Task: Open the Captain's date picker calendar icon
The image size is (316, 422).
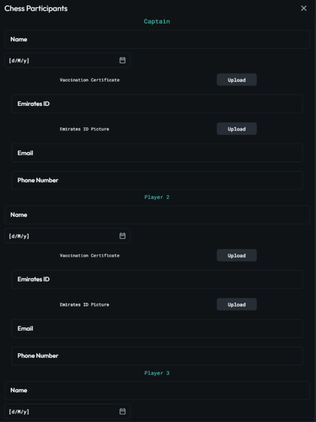Action: coord(123,60)
